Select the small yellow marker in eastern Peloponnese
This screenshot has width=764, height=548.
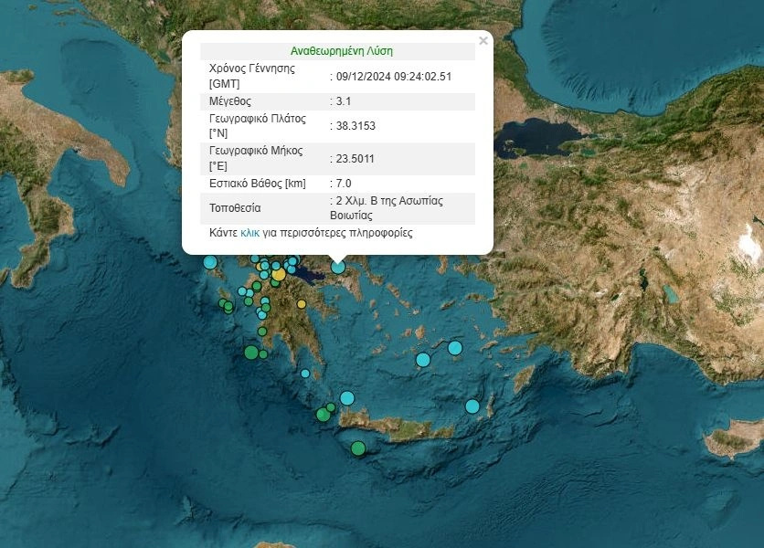[x=302, y=304]
